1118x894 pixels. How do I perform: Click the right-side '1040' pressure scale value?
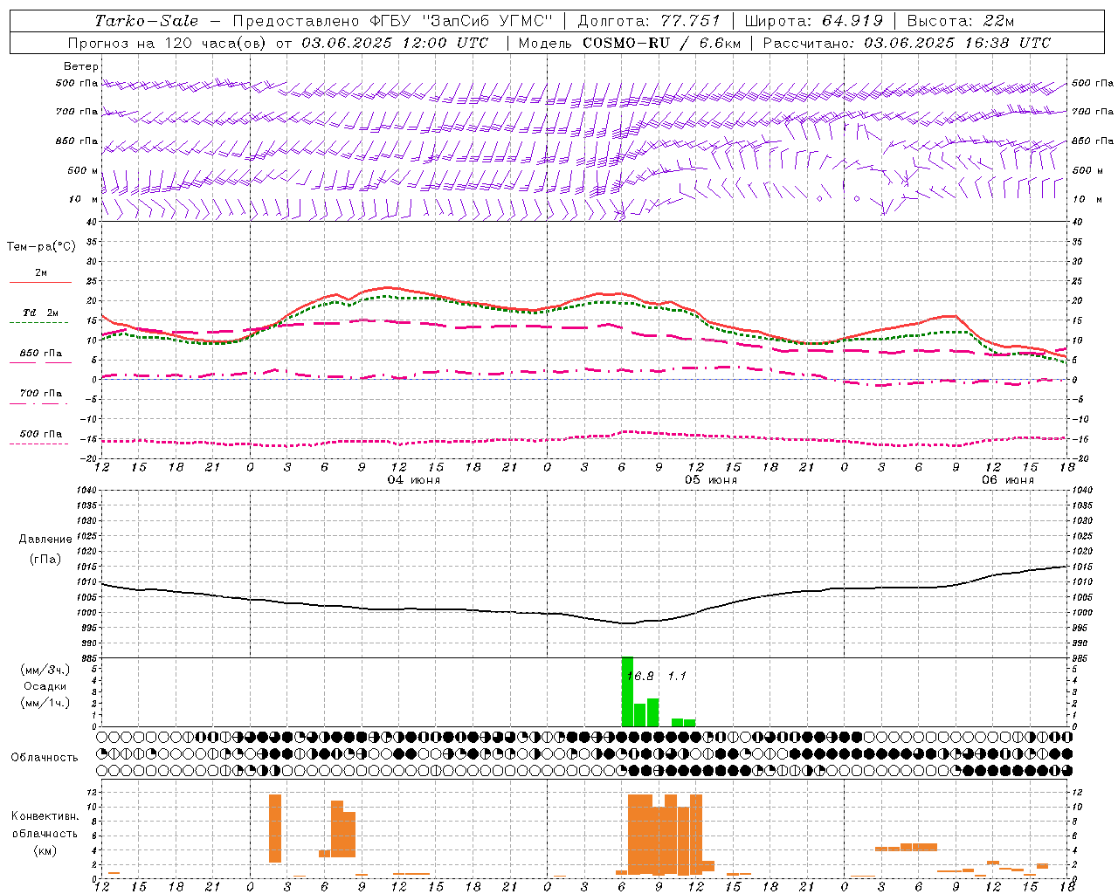pyautogui.click(x=1082, y=490)
